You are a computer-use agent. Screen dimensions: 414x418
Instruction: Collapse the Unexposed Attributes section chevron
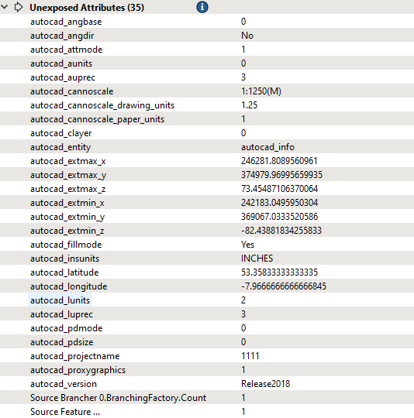(5, 7)
